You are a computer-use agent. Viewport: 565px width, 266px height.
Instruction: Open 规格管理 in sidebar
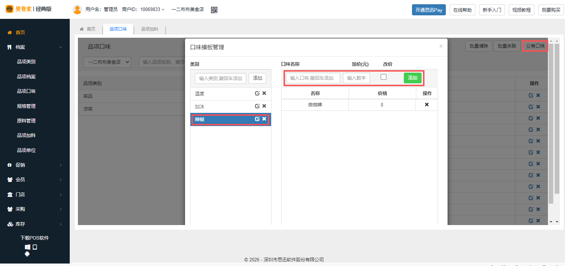click(26, 106)
